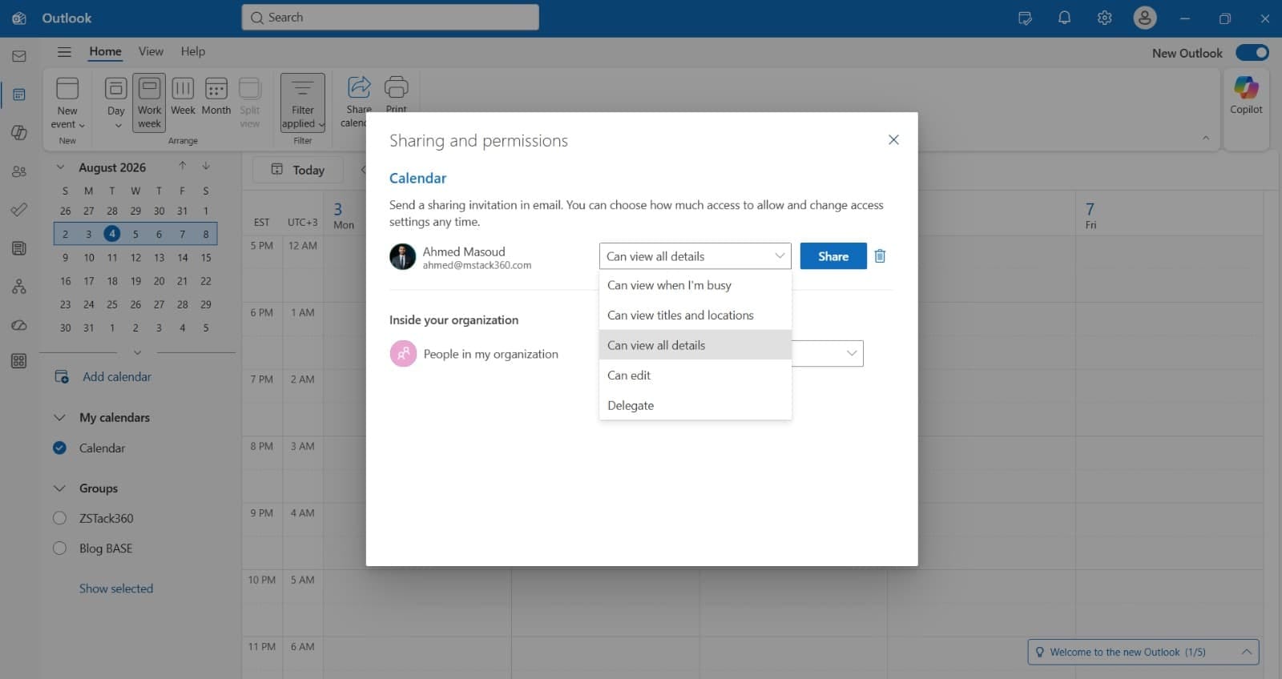The image size is (1282, 679).
Task: Click the blue Share button
Action: tap(833, 256)
